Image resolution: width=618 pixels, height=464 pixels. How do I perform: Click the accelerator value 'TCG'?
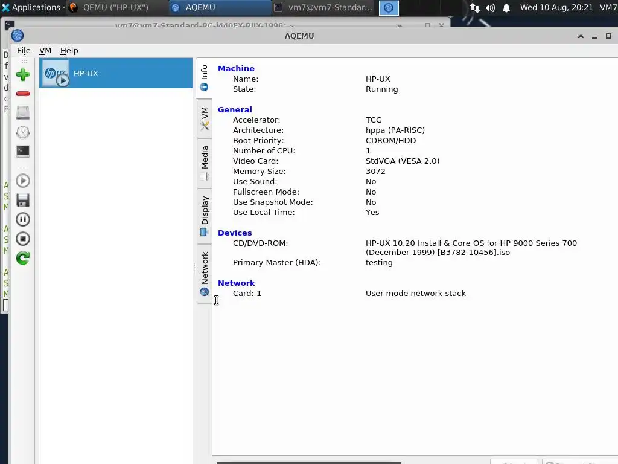374,120
